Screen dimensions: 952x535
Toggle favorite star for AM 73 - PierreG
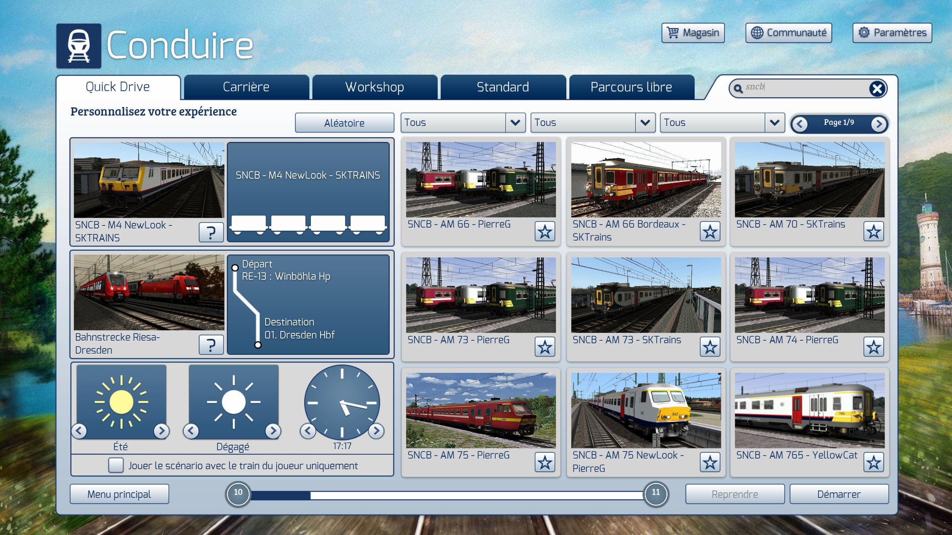coord(545,347)
